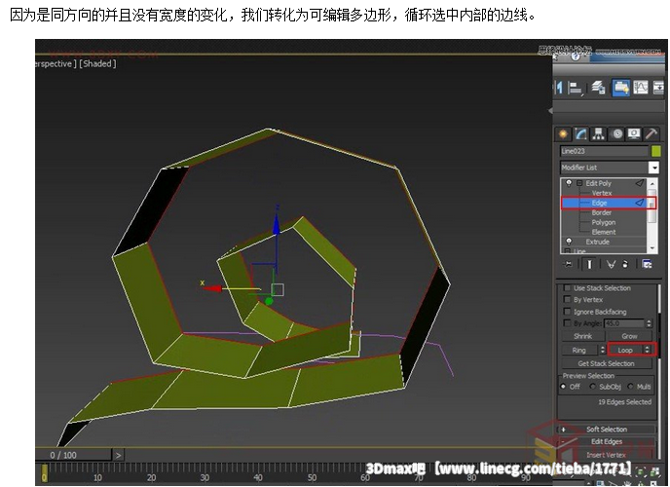Click the Shrink button

pos(582,336)
